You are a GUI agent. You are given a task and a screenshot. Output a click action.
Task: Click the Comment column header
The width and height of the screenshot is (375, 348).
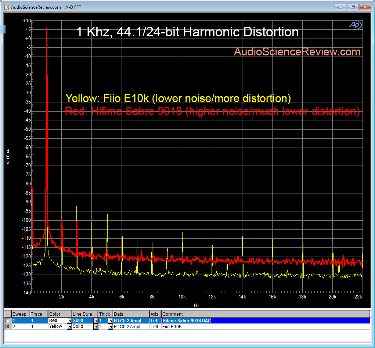point(266,314)
